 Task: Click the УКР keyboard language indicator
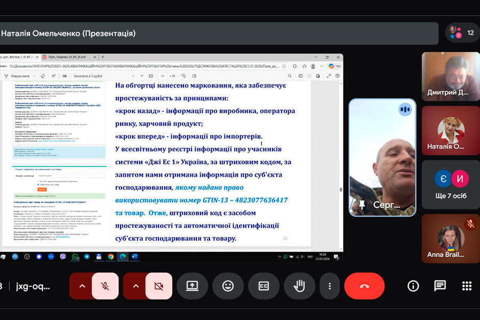tap(310, 257)
